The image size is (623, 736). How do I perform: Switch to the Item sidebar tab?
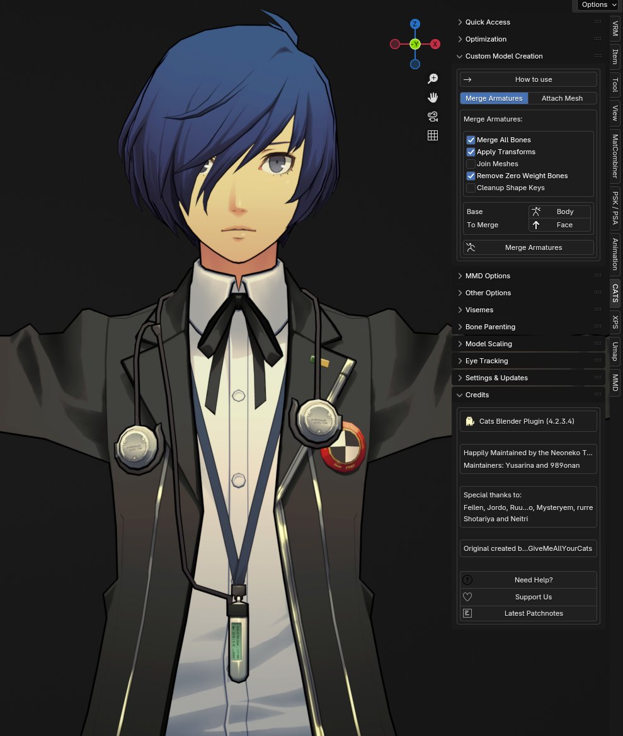pyautogui.click(x=615, y=57)
